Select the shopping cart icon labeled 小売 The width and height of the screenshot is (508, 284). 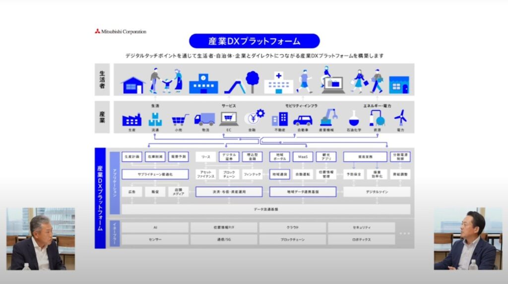[x=180, y=119]
